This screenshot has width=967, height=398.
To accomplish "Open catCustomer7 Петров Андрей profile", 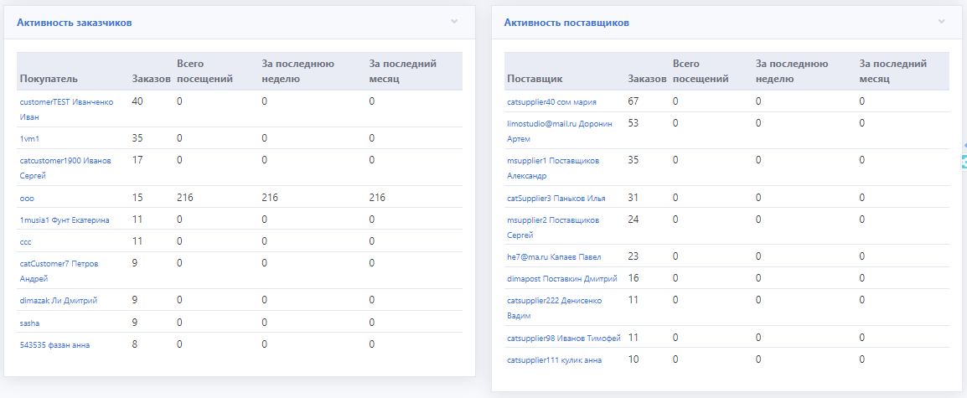I will [x=59, y=271].
